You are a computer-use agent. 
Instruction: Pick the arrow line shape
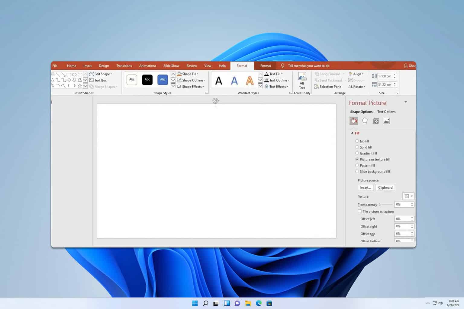pos(63,75)
